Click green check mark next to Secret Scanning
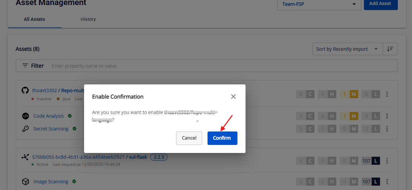The image size is (412, 190). [74, 128]
